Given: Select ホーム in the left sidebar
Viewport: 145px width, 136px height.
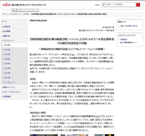Looking at the screenshot, I should click(x=14, y=21).
